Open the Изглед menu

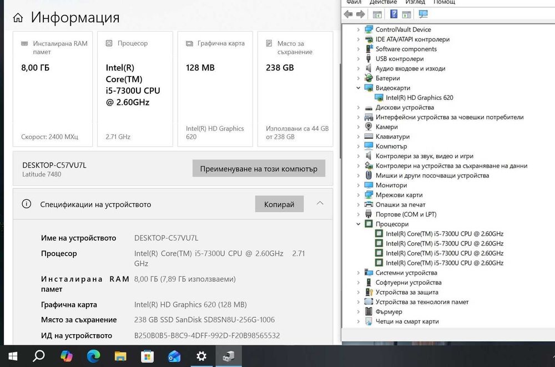pos(415,2)
